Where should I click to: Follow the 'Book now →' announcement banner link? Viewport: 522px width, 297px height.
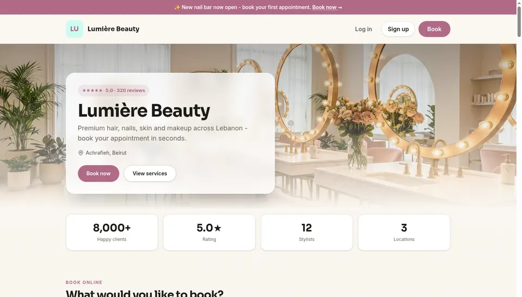pyautogui.click(x=327, y=7)
